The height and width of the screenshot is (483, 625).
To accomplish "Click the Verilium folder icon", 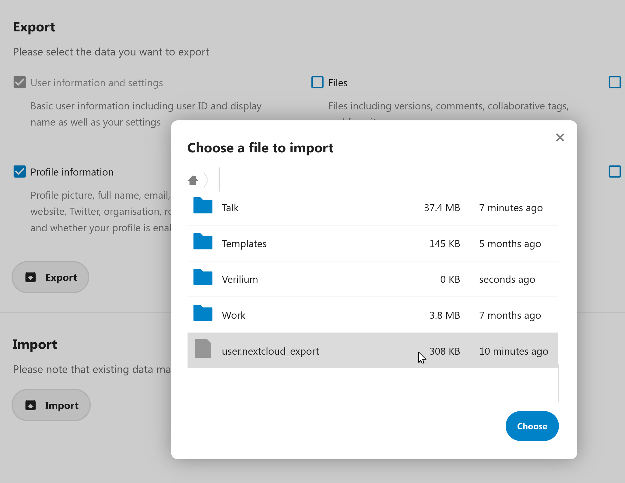I will 203,277.
